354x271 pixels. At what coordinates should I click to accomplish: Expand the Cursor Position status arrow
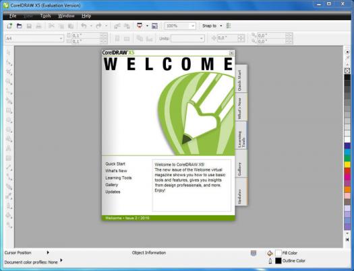coord(48,253)
